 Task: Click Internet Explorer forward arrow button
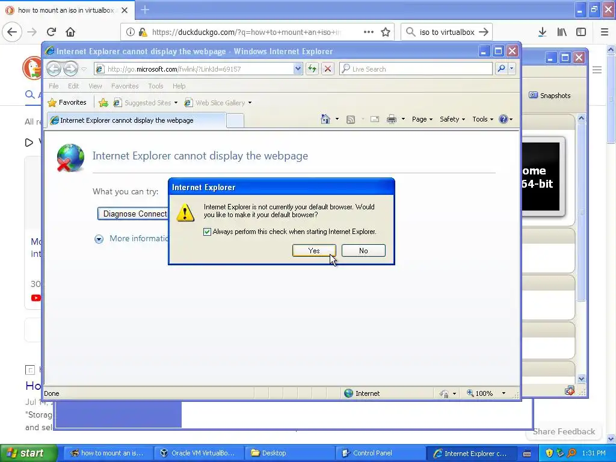coord(71,69)
